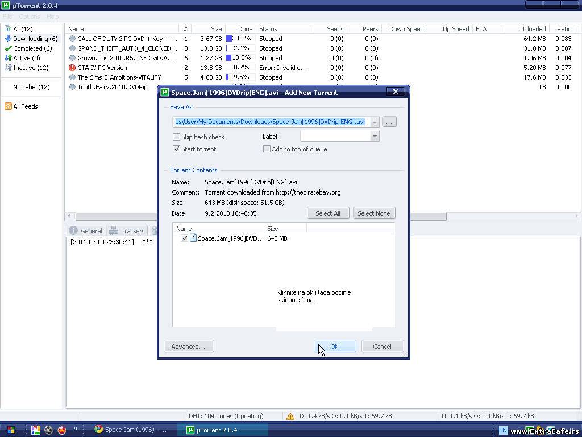Click the left arrow of the torrent list scrollbar
Image resolution: width=582 pixels, height=437 pixels.
click(69, 216)
